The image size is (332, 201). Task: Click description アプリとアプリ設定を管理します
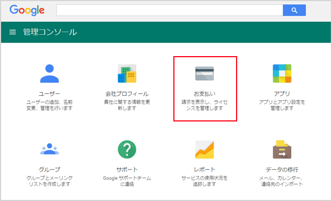click(x=282, y=105)
